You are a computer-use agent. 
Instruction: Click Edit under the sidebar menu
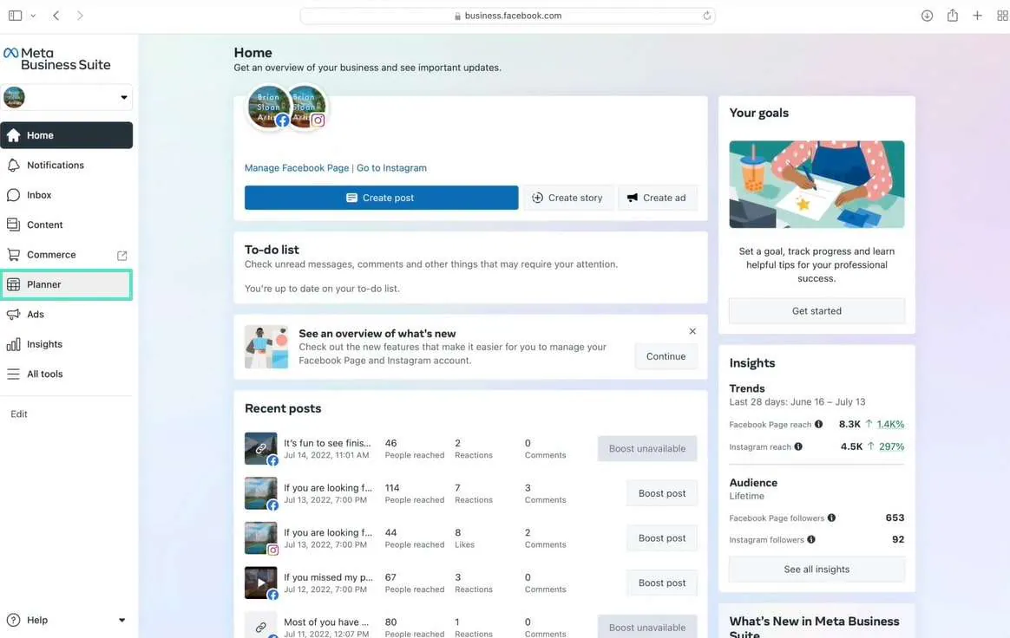[19, 414]
